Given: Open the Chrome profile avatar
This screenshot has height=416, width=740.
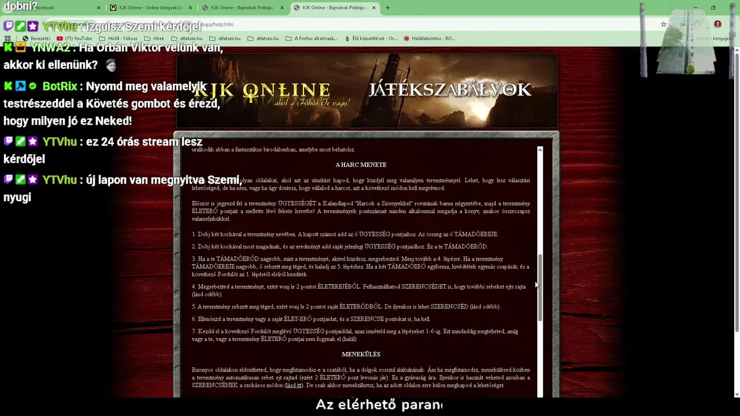Looking at the screenshot, I should point(717,24).
